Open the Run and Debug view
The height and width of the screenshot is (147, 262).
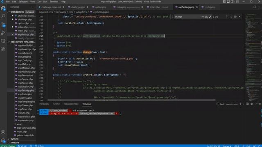click(x=3, y=33)
